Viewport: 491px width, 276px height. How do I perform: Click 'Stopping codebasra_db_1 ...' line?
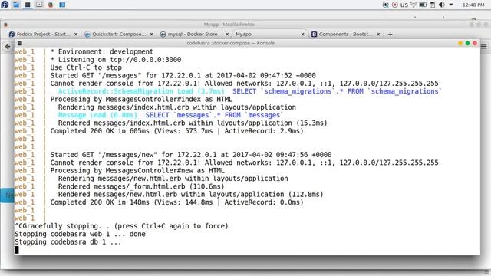coord(68,242)
